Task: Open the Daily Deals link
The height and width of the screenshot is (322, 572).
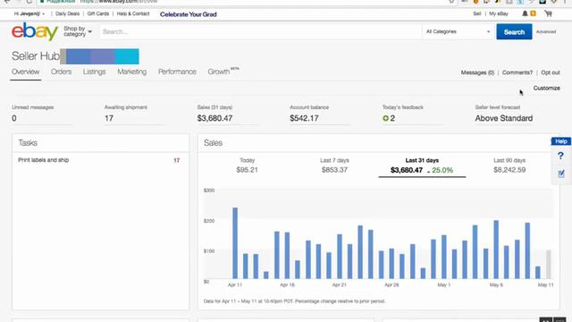Action: click(x=68, y=14)
